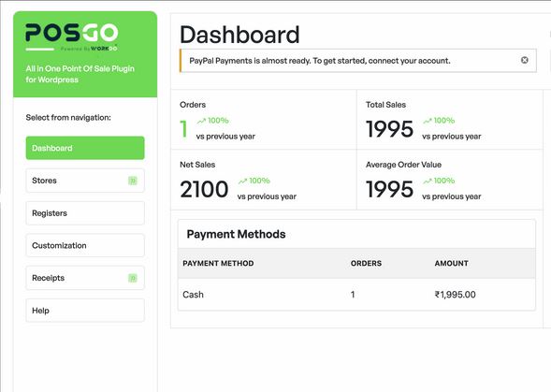Screen dimensions: 551x392
Task: Dismiss the PayPal Payments notice
Action: [x=524, y=60]
